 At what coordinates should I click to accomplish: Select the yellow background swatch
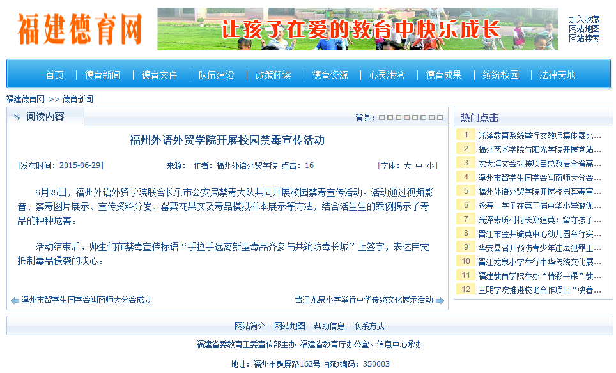point(389,118)
